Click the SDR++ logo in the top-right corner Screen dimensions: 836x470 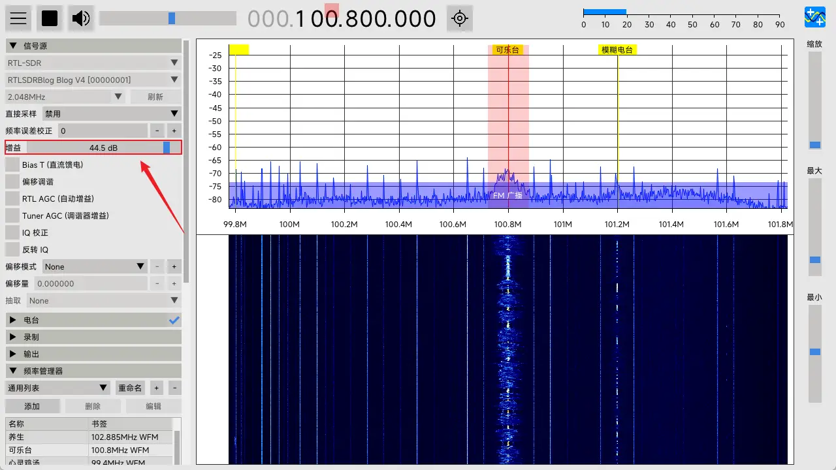tap(814, 18)
